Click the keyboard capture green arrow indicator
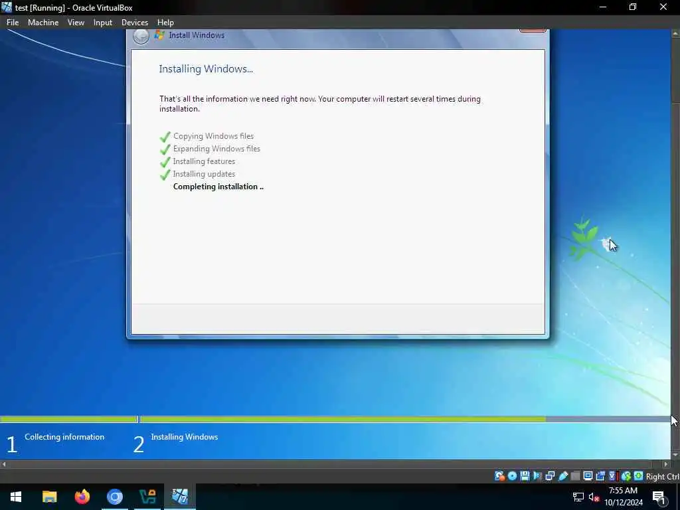 coord(638,476)
